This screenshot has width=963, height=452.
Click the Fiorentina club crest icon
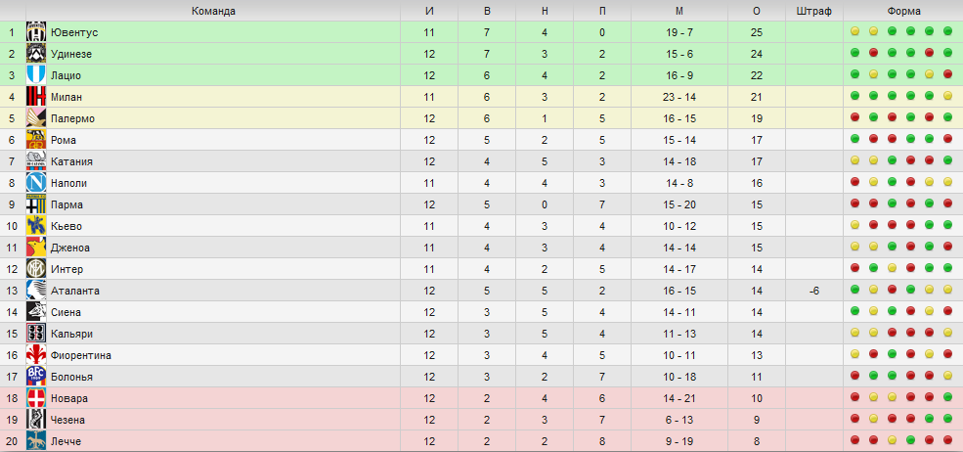35,355
